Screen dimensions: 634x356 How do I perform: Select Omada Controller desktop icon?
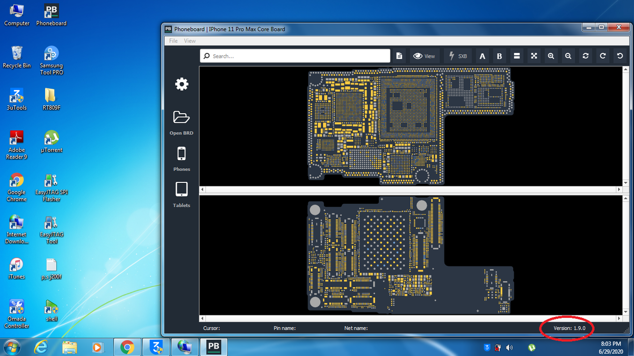(x=16, y=314)
